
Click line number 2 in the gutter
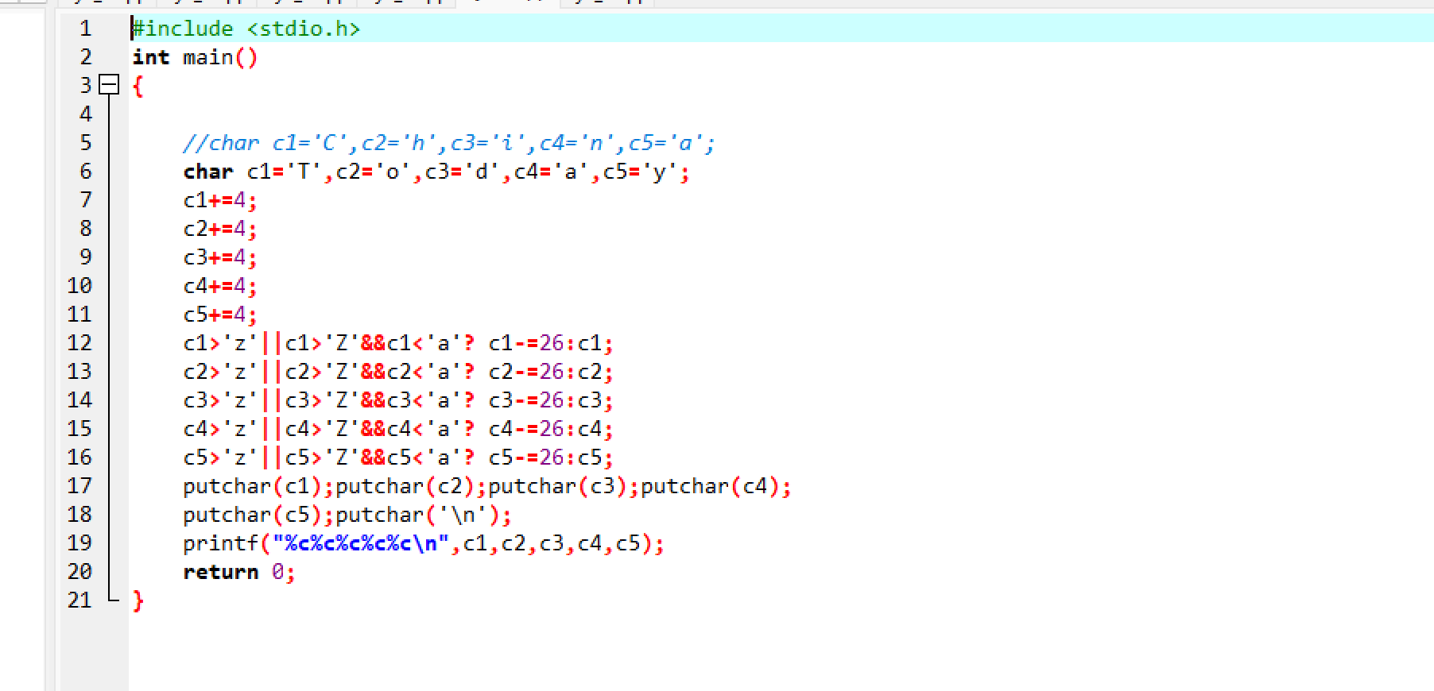coord(86,57)
